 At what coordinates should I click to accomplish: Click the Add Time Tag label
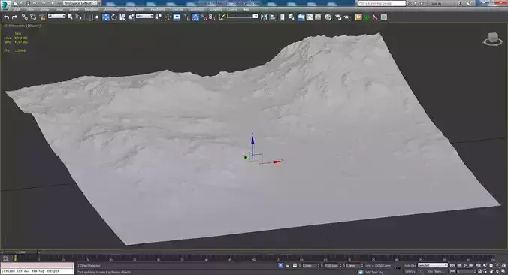pyautogui.click(x=374, y=272)
